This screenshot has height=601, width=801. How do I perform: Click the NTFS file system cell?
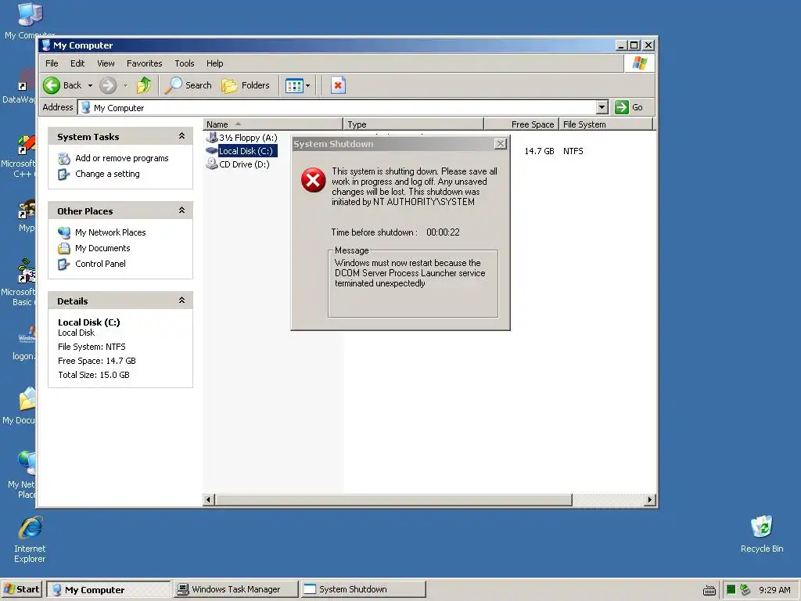(x=573, y=151)
